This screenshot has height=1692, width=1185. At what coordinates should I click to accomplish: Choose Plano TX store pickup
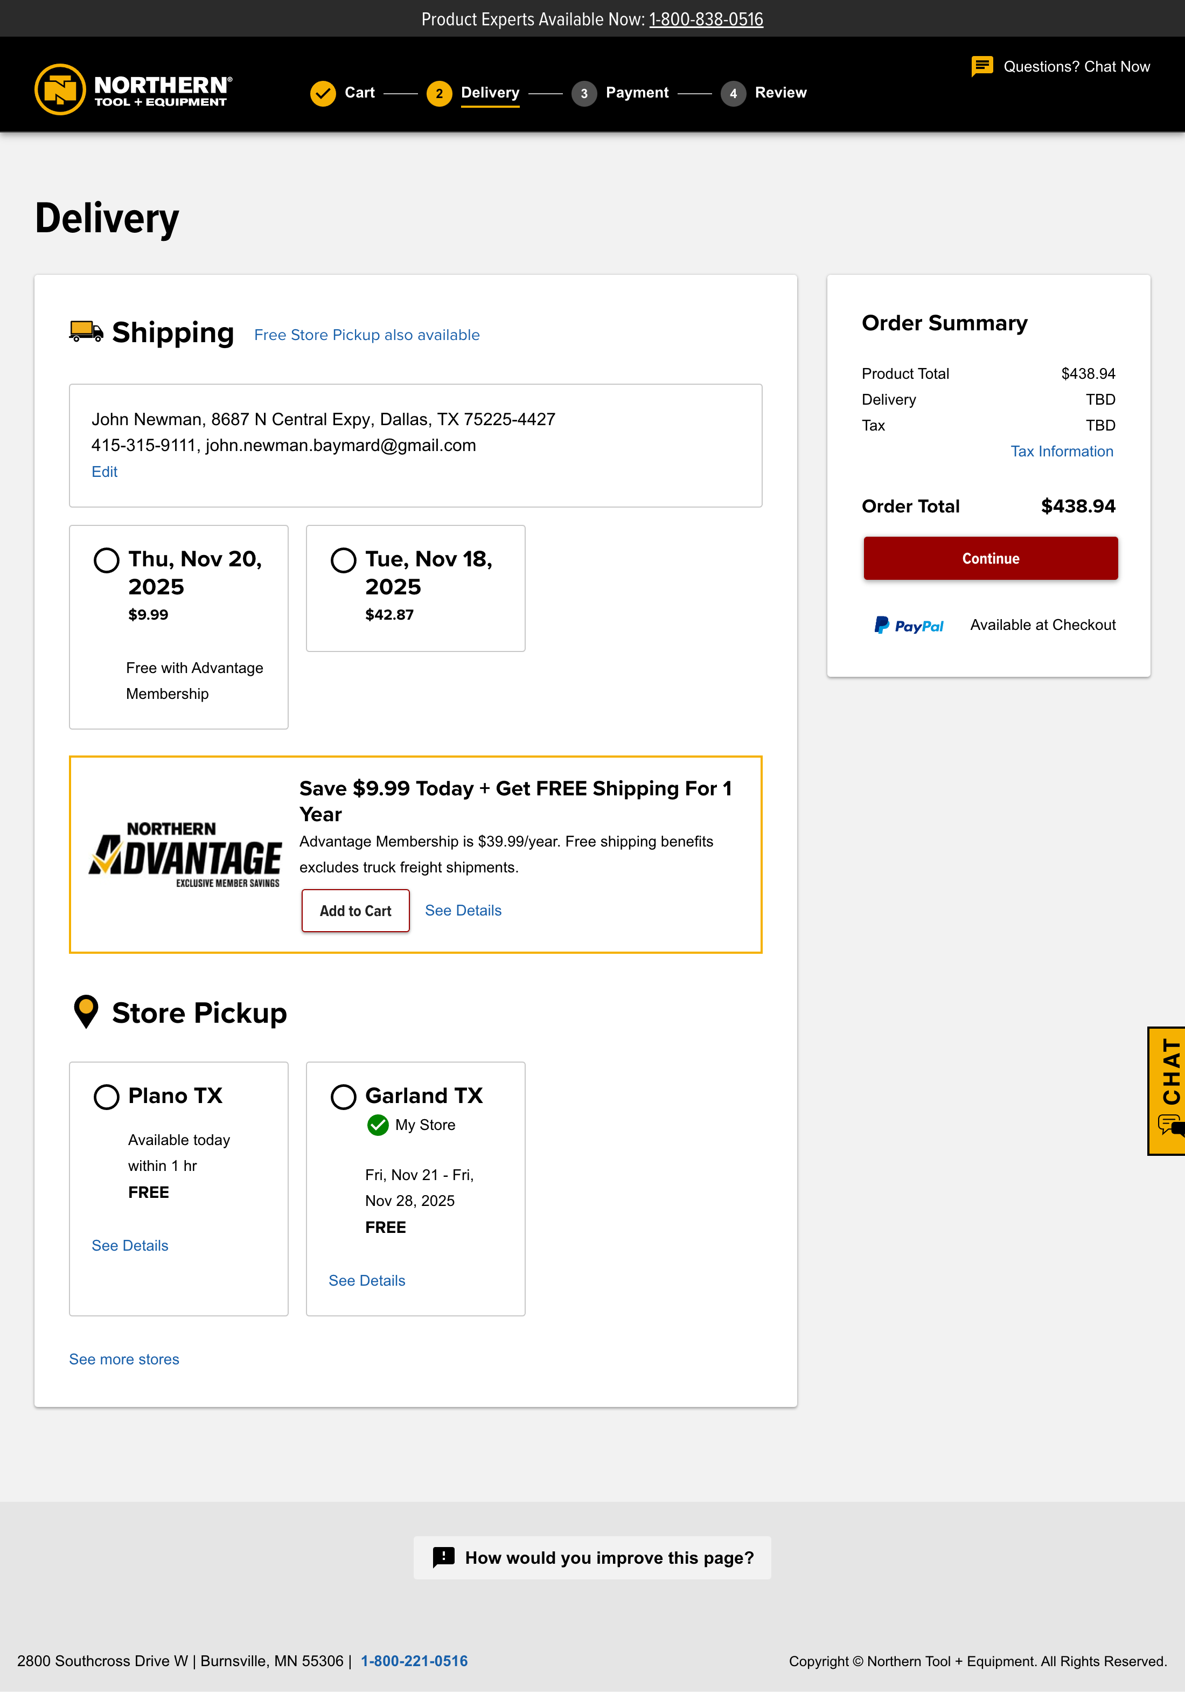[107, 1097]
